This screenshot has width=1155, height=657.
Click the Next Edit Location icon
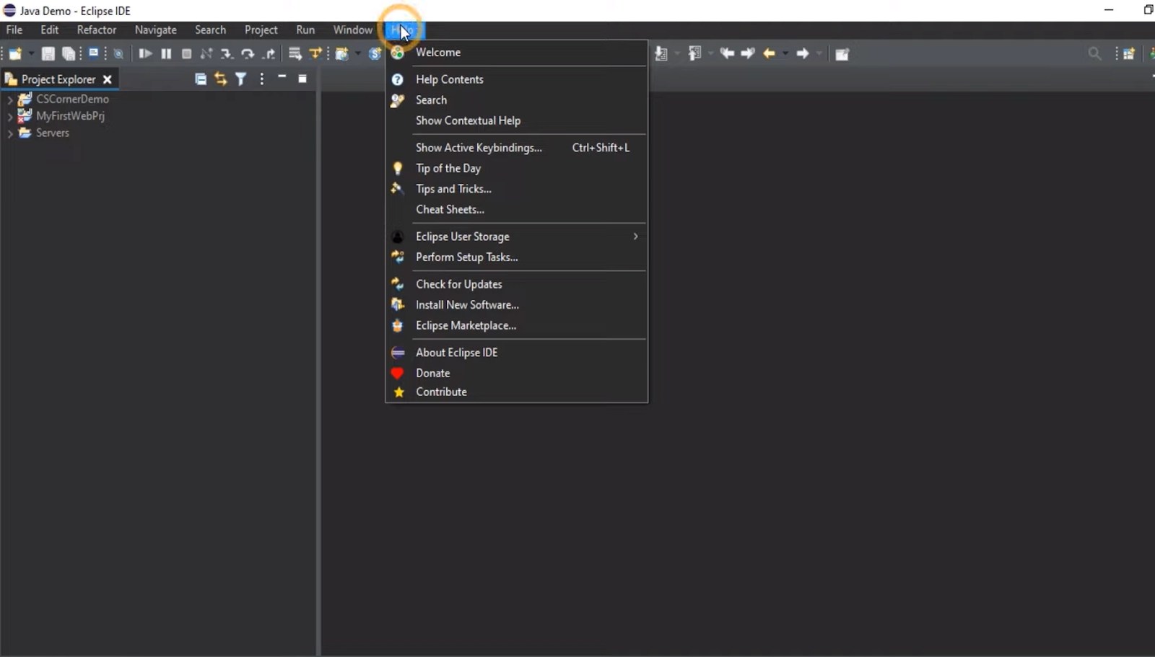748,53
